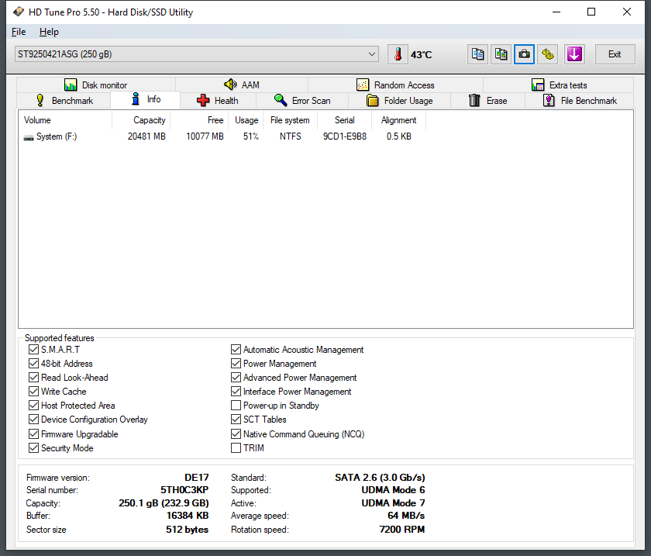Open the Extra tests tab
Viewport: 651px width, 556px height.
coord(559,85)
